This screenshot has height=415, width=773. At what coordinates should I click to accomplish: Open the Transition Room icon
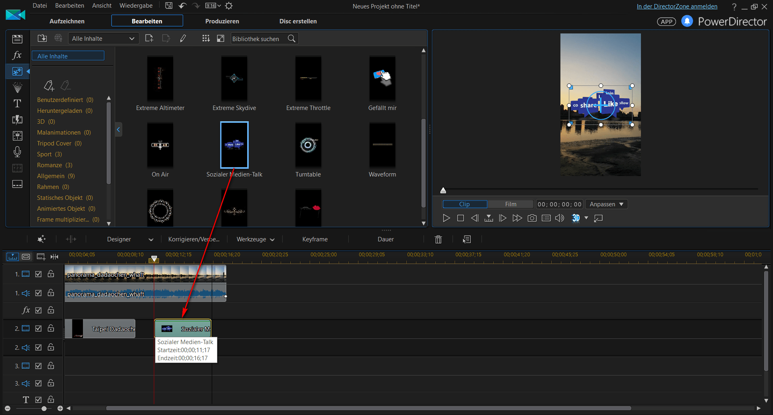tap(17, 120)
